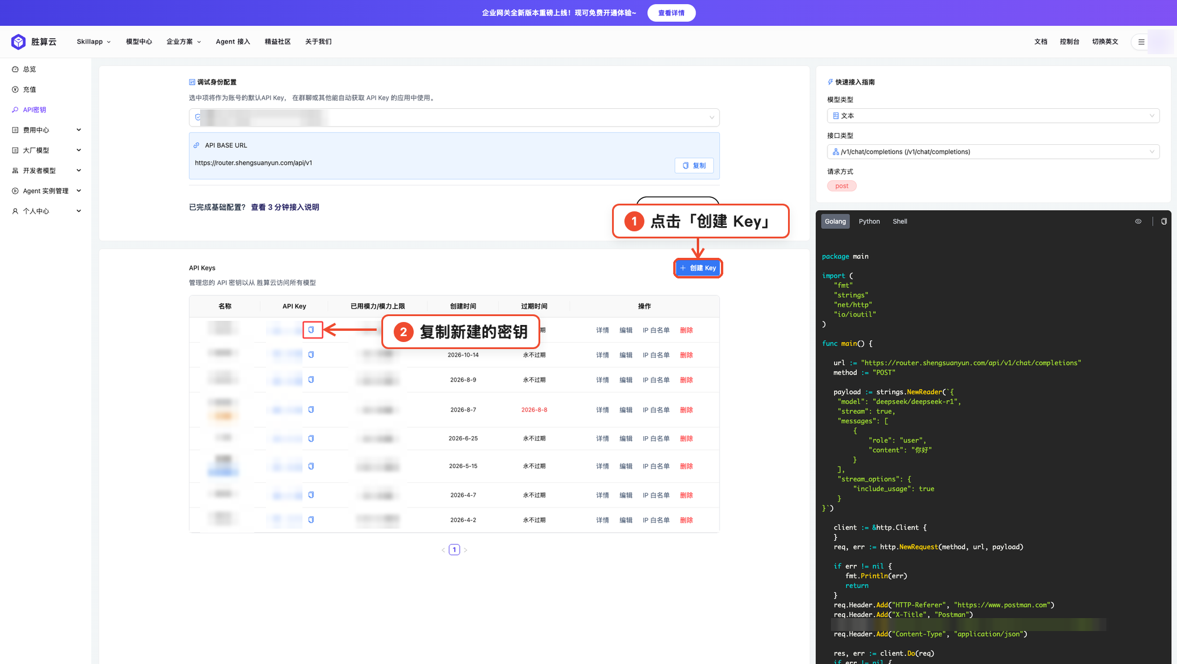The height and width of the screenshot is (664, 1177).
Task: Copy API key in the 2026-10-14 row
Action: 311,354
